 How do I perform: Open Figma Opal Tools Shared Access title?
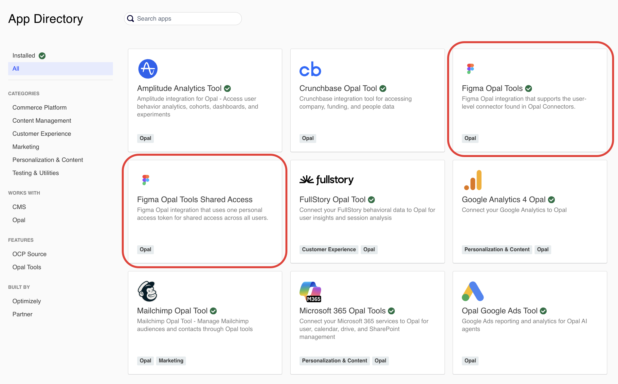click(195, 200)
